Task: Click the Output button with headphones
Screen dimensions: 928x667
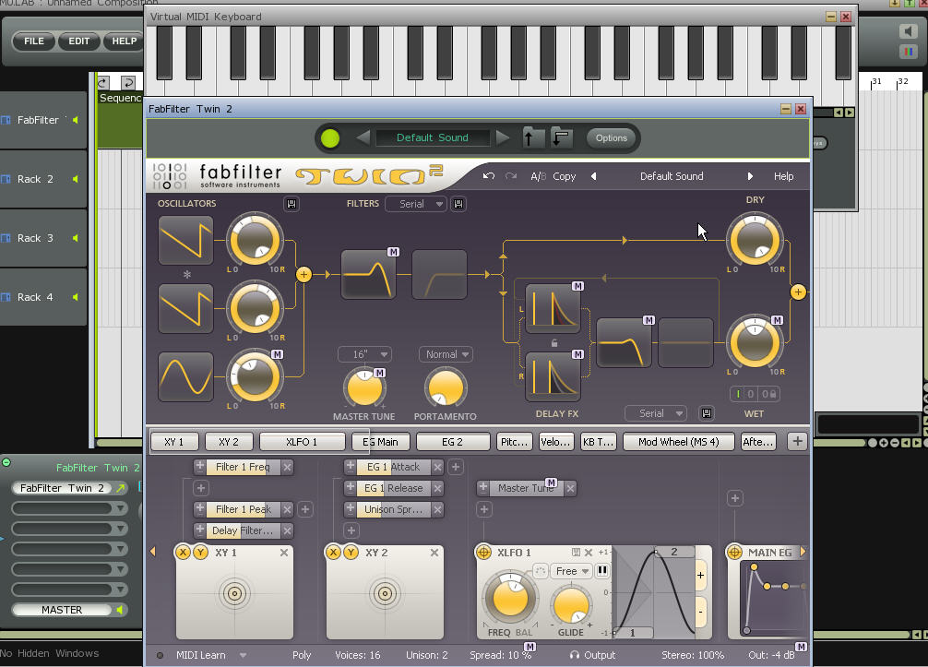Action: coord(592,655)
